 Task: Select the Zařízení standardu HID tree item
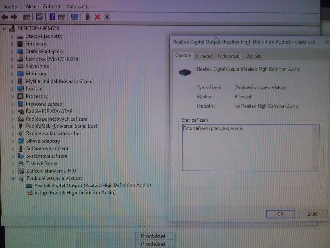click(x=51, y=171)
